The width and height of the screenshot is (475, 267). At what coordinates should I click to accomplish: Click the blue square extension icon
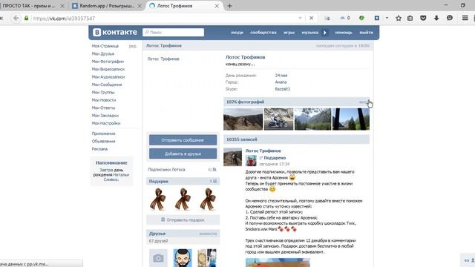[377, 18]
